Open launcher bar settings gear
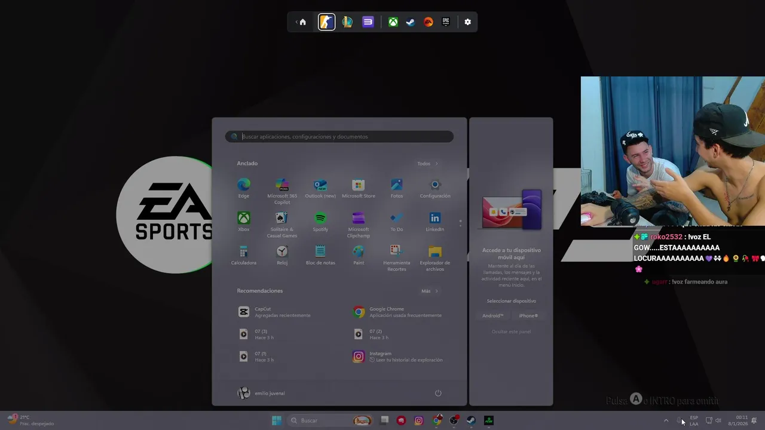765x430 pixels. pos(467,22)
